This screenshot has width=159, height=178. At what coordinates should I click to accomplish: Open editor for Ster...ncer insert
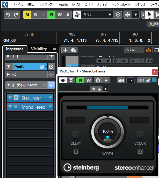click(16, 98)
